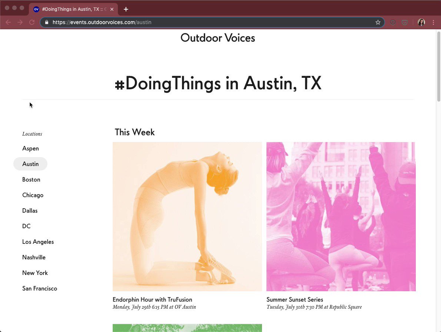
Task: Select DC in Locations
Action: 26,226
